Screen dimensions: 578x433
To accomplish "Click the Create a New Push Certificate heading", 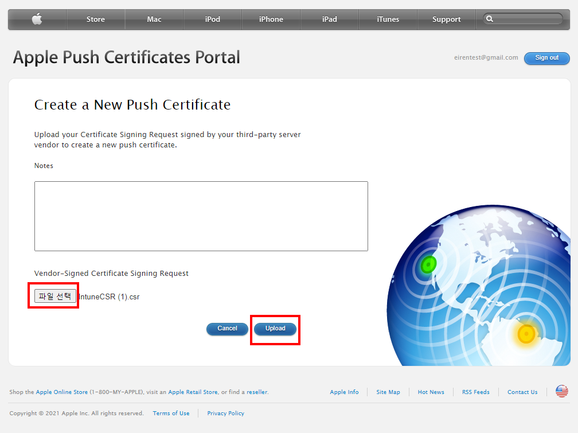I will (132, 105).
